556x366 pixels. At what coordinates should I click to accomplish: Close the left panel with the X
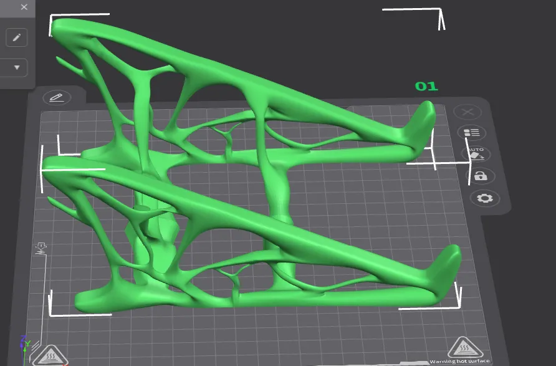point(24,7)
